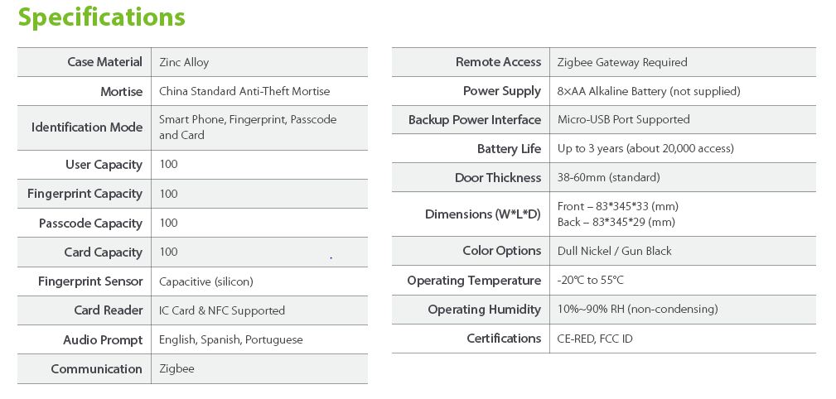Select Dull Nickel / Gun Black value
Image resolution: width=836 pixels, height=399 pixels.
coord(615,251)
